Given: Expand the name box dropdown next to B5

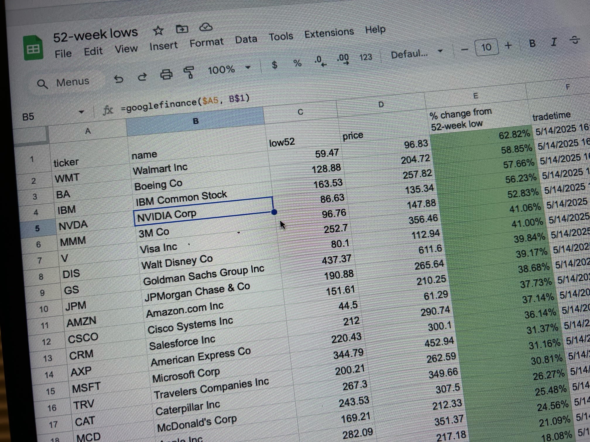Looking at the screenshot, I should (81, 112).
